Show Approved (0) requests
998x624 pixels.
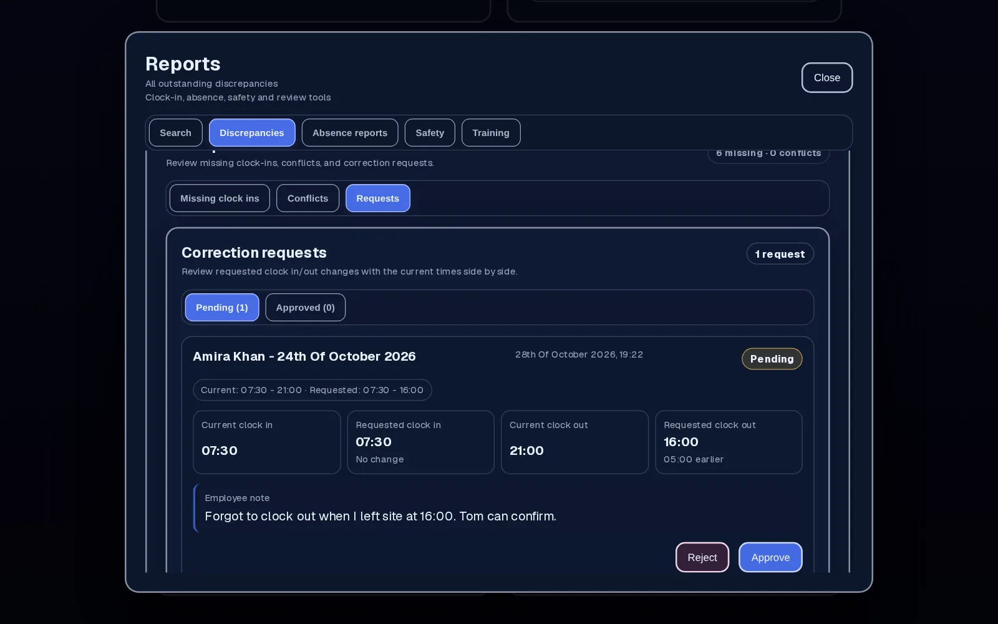click(306, 308)
